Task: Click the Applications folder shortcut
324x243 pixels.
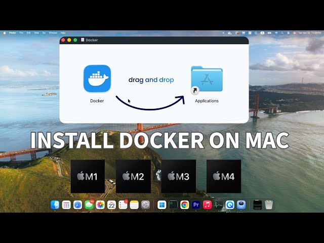Action: 207,79
